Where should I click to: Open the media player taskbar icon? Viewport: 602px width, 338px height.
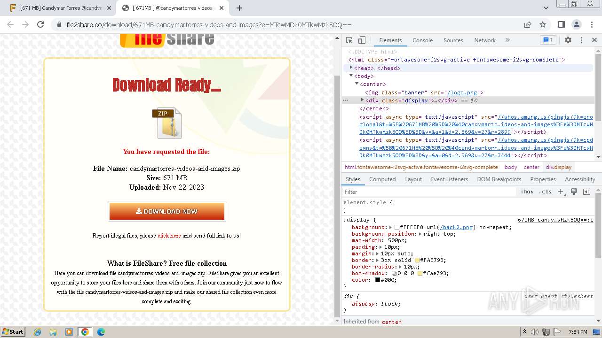click(x=69, y=331)
